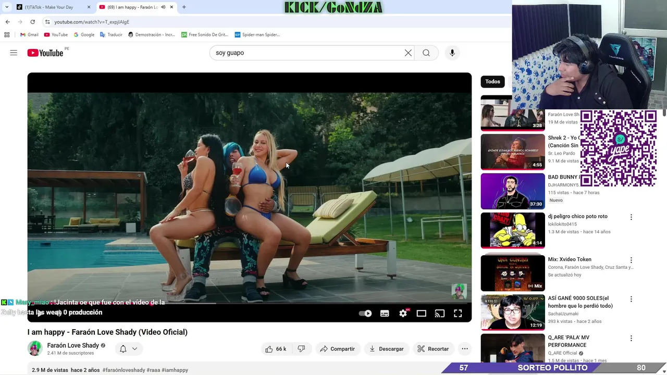Like the video with 66 k
This screenshot has width=667, height=375.
click(276, 349)
